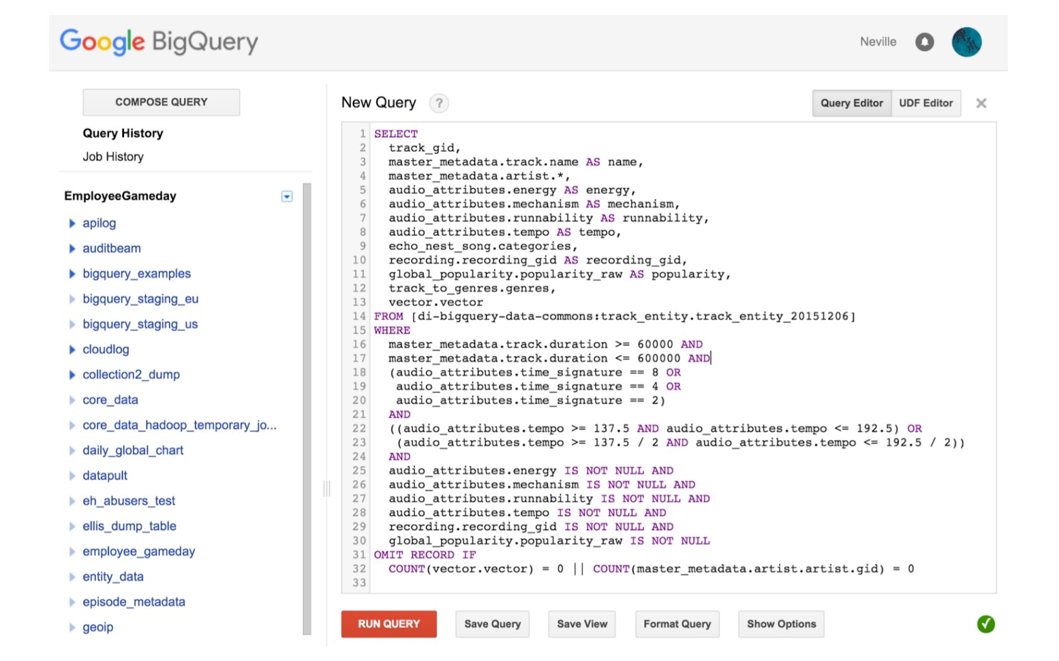Click the query help question mark icon
Image resolution: width=1059 pixels, height=661 pixels.
(x=439, y=103)
